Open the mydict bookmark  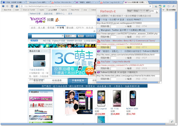(41, 10)
